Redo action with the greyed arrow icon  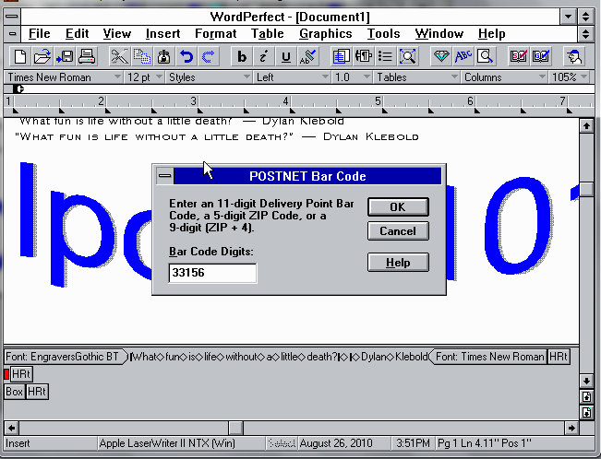click(209, 57)
